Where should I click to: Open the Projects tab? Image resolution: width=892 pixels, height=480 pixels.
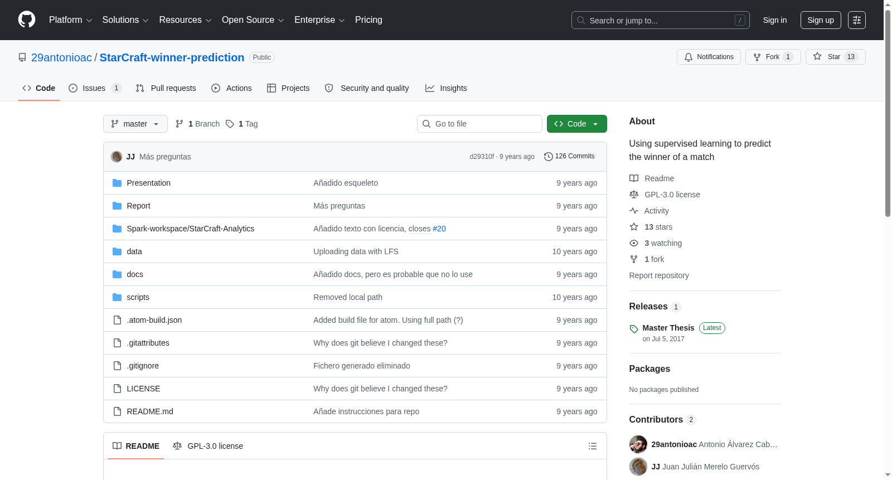tap(288, 88)
